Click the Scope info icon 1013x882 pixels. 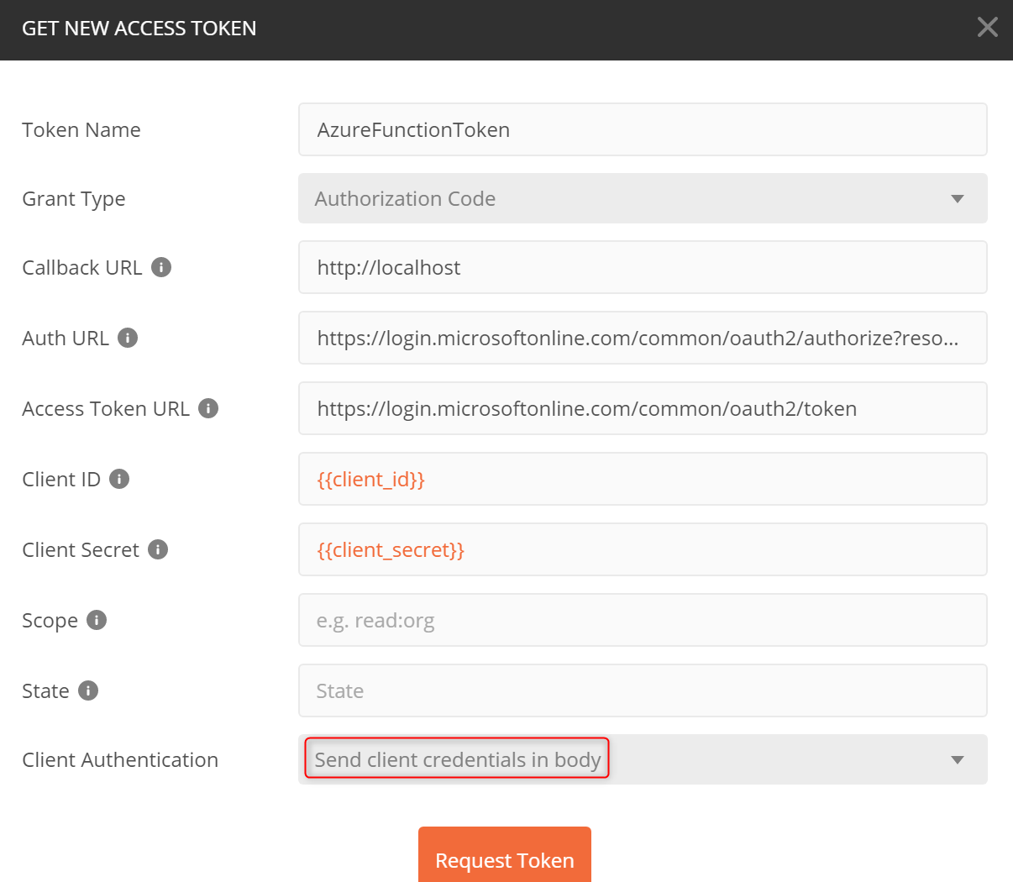click(97, 619)
